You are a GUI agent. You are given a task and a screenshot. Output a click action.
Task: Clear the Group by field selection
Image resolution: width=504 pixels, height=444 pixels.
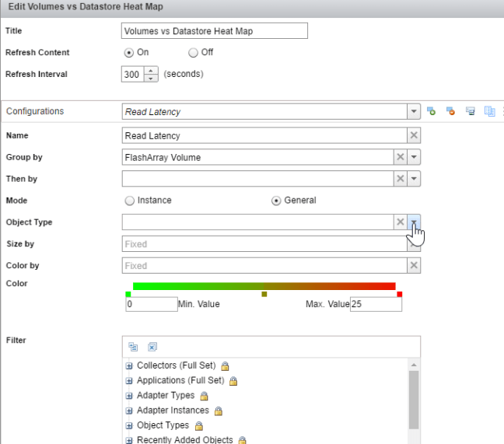click(x=401, y=157)
